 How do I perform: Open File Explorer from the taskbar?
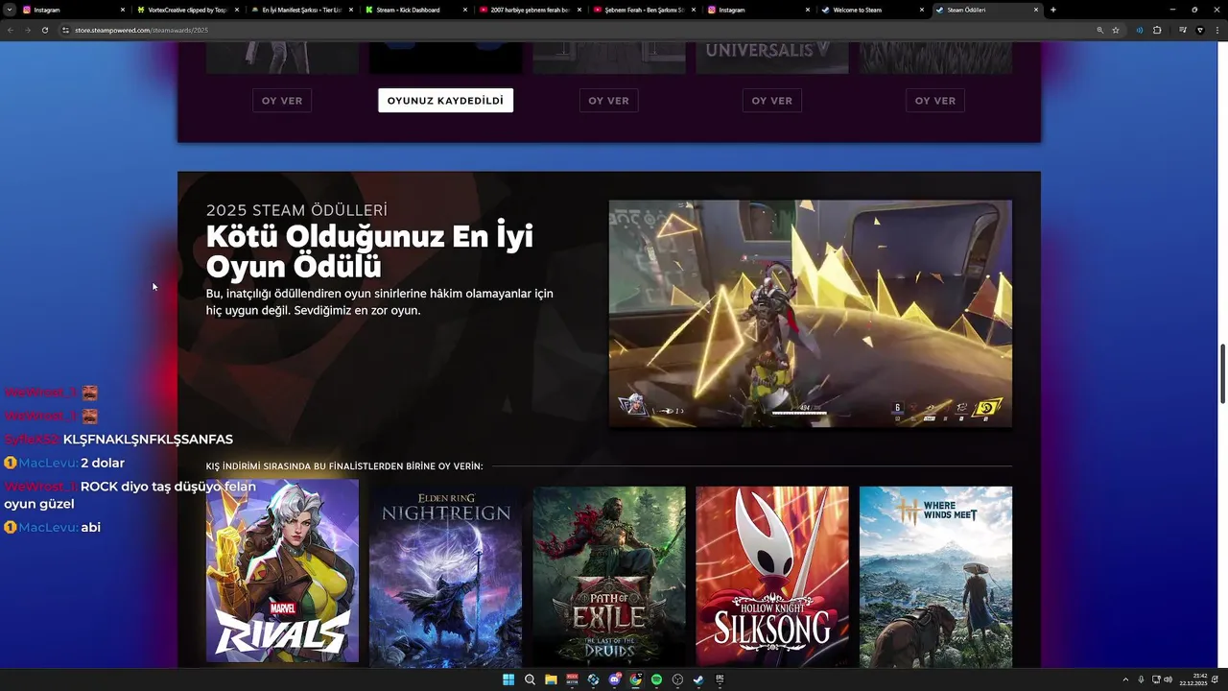[x=551, y=679]
